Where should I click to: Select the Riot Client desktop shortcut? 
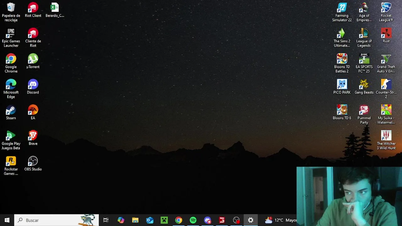point(33,10)
